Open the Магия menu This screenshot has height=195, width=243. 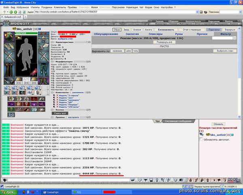click(x=94, y=7)
